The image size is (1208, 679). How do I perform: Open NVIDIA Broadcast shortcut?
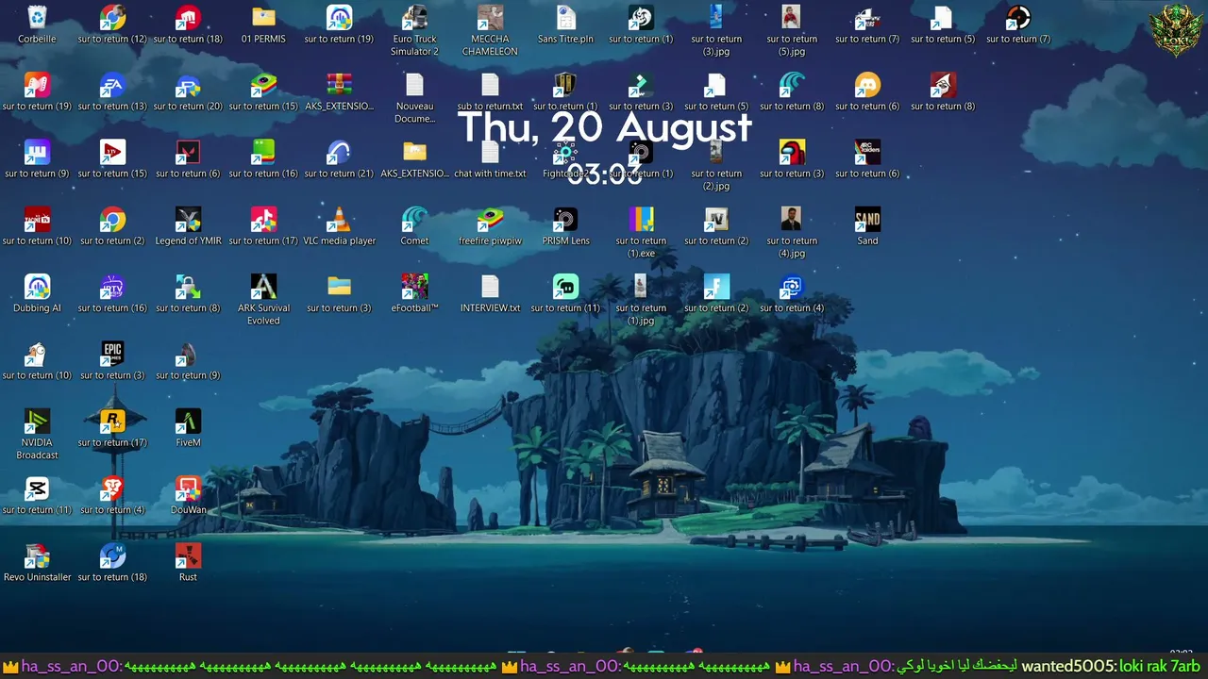point(37,434)
